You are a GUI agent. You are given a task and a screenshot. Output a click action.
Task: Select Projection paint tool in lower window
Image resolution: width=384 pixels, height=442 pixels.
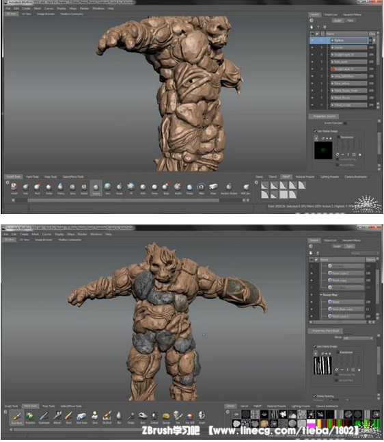(30, 417)
